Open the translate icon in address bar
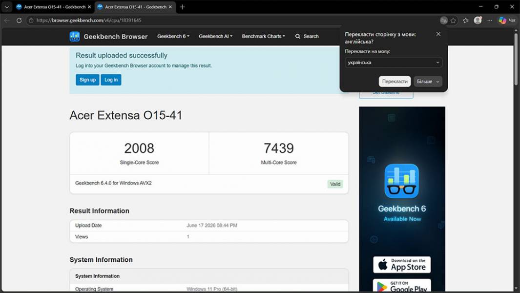Viewport: 520px width, 293px height. [x=443, y=21]
